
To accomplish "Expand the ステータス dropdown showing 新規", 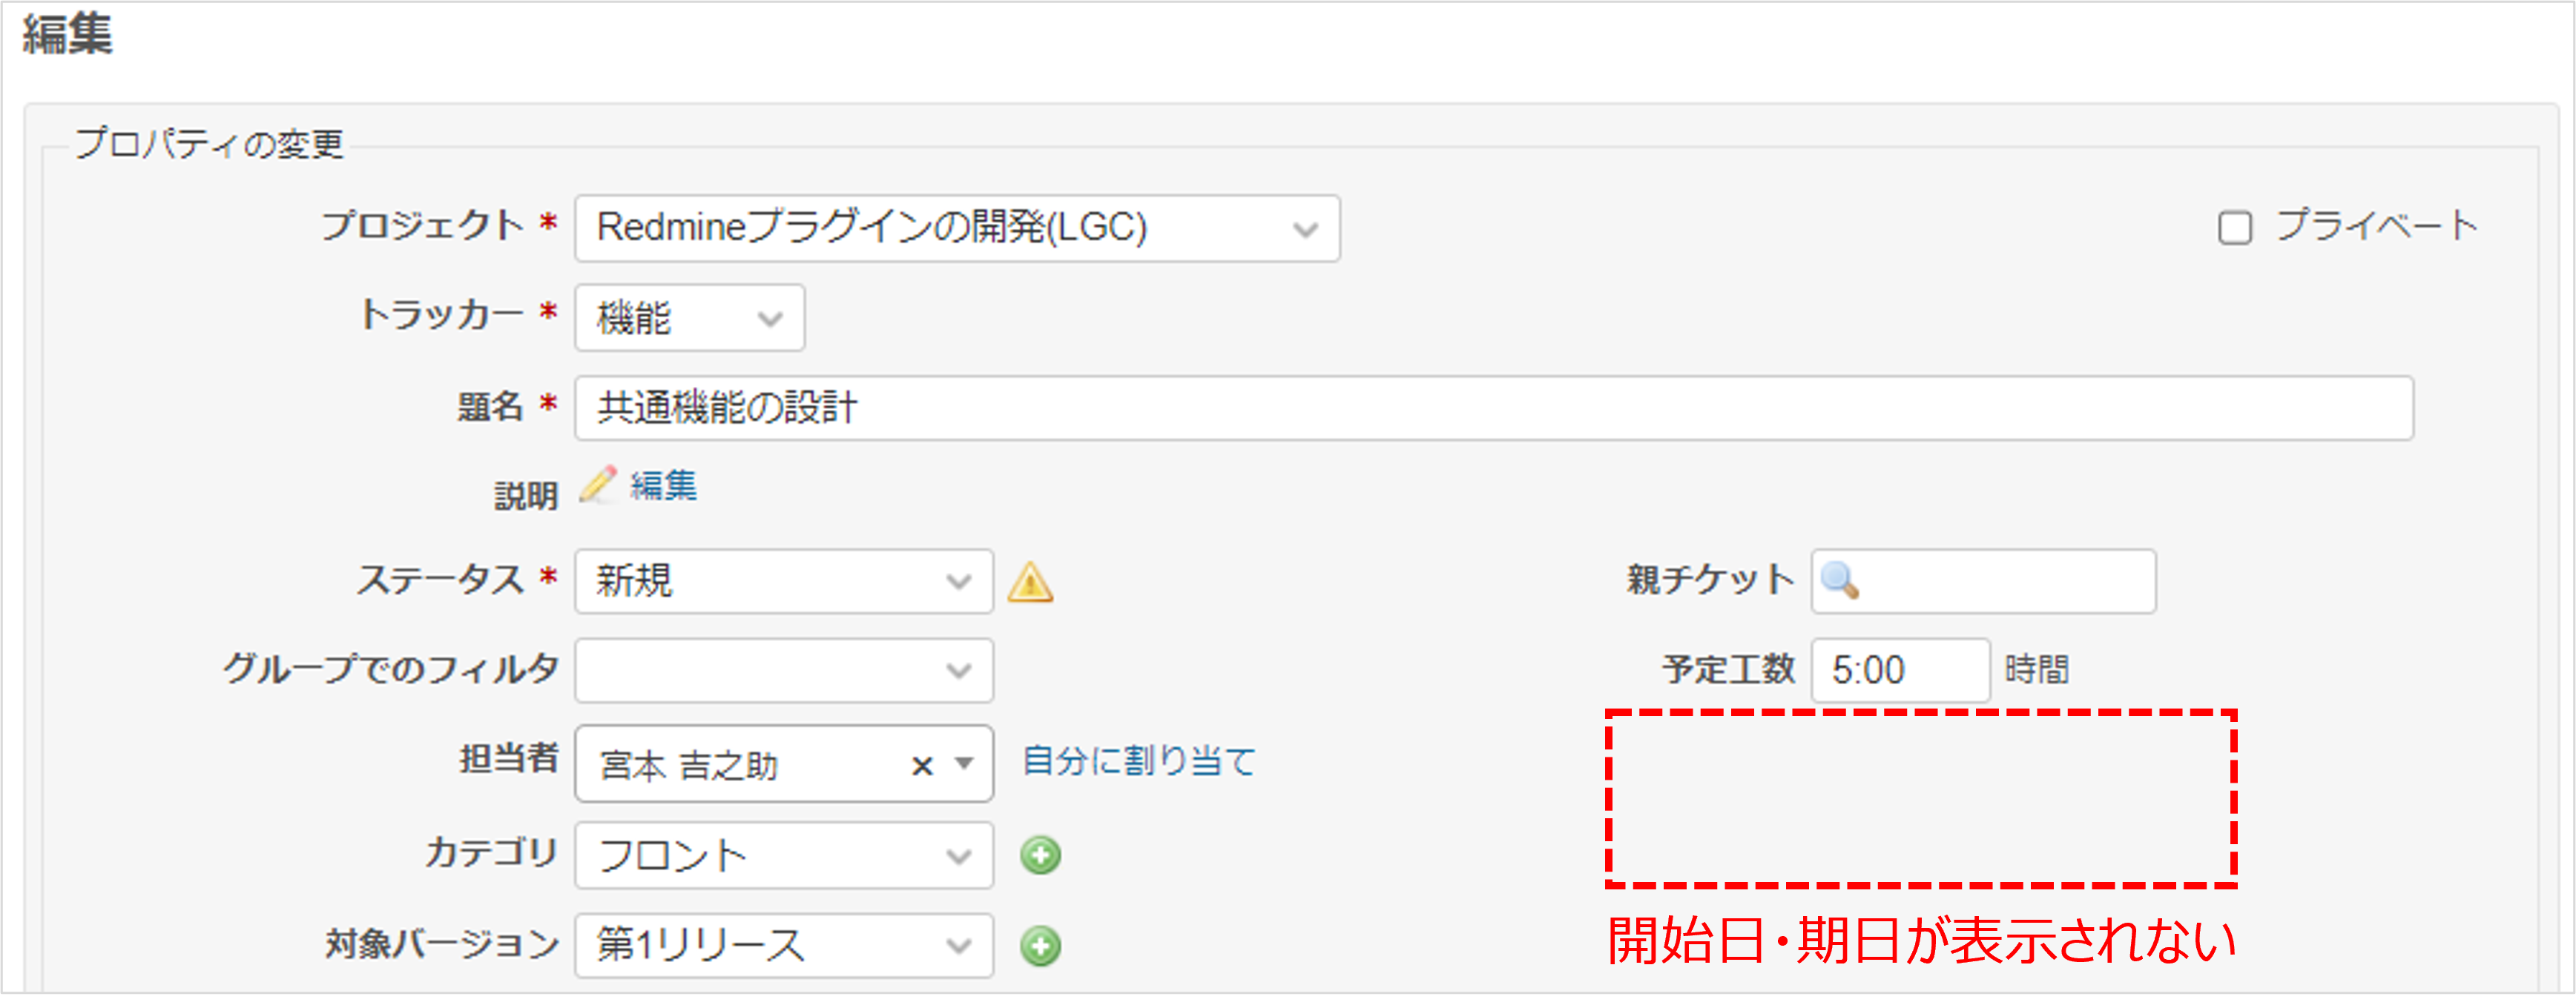I will coord(783,581).
